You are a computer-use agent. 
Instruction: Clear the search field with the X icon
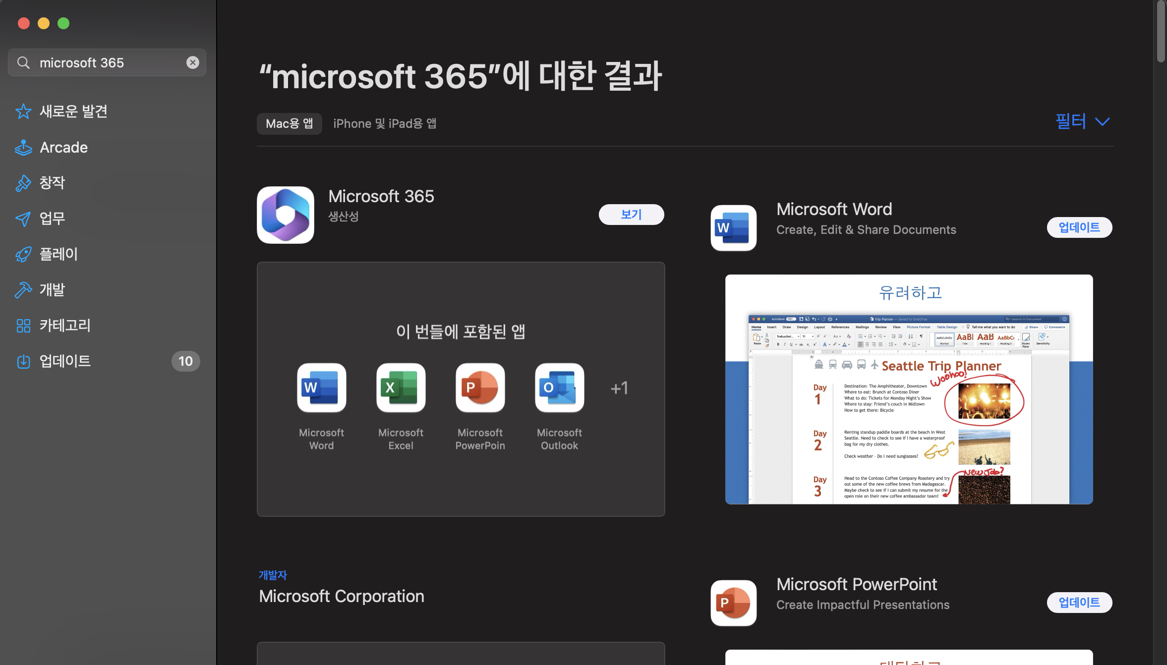click(193, 62)
